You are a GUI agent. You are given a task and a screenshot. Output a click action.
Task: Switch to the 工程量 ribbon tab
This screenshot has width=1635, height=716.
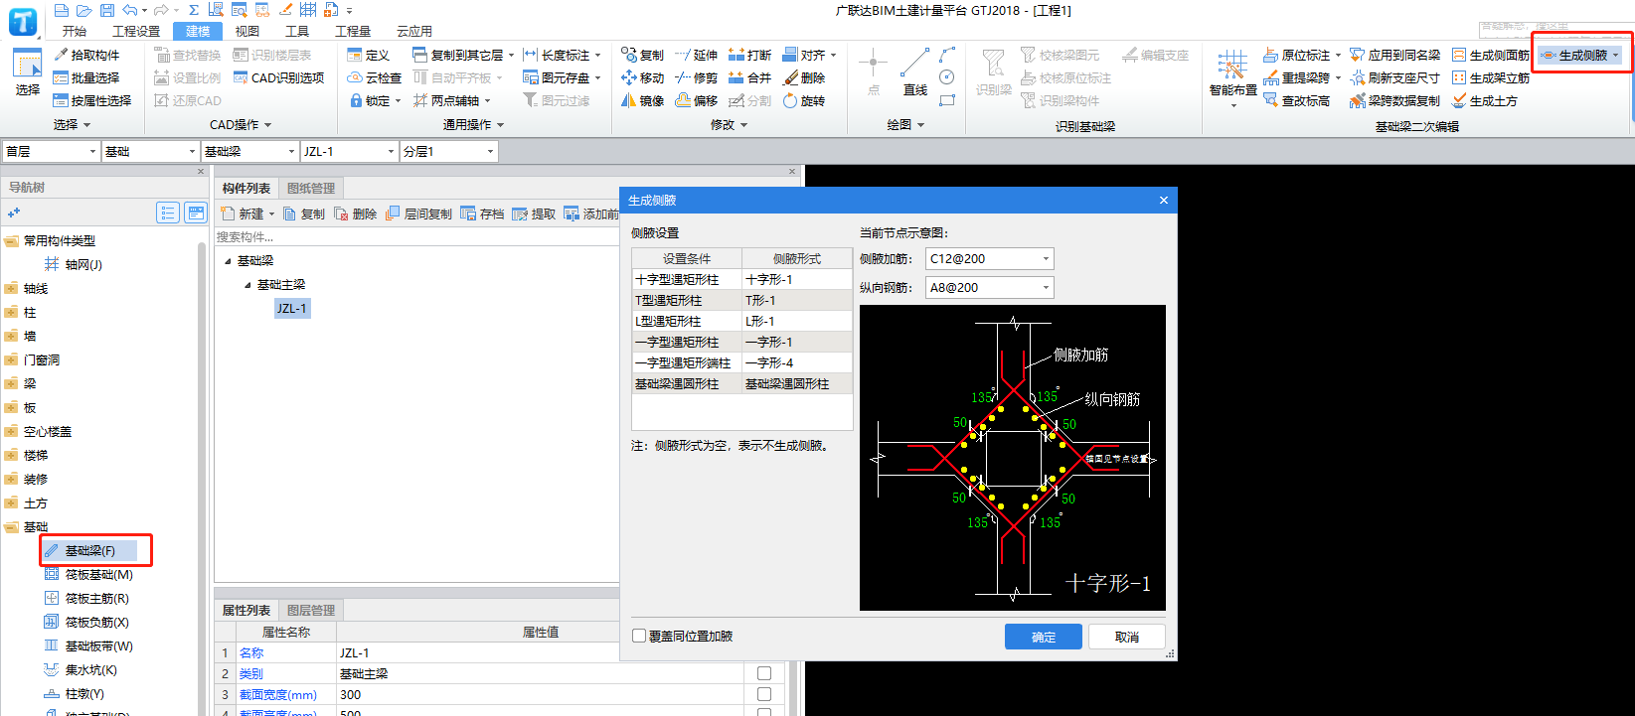click(x=353, y=31)
